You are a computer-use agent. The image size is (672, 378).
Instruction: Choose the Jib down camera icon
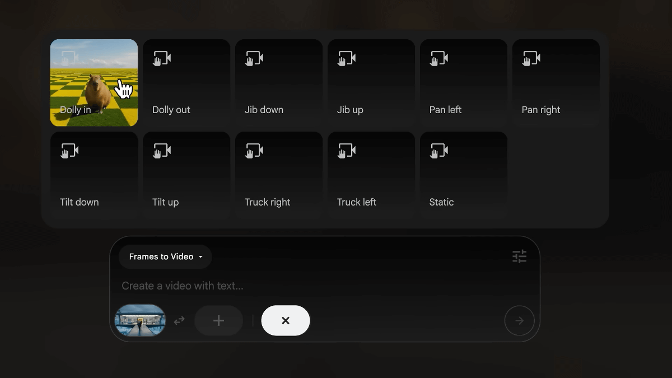tap(254, 58)
